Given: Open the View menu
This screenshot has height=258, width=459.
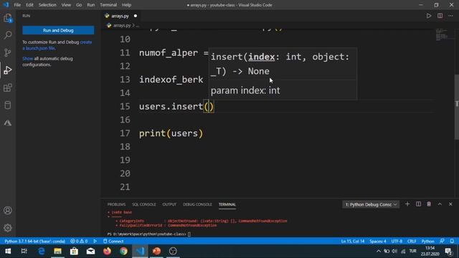Looking at the screenshot, I should 66,5.
